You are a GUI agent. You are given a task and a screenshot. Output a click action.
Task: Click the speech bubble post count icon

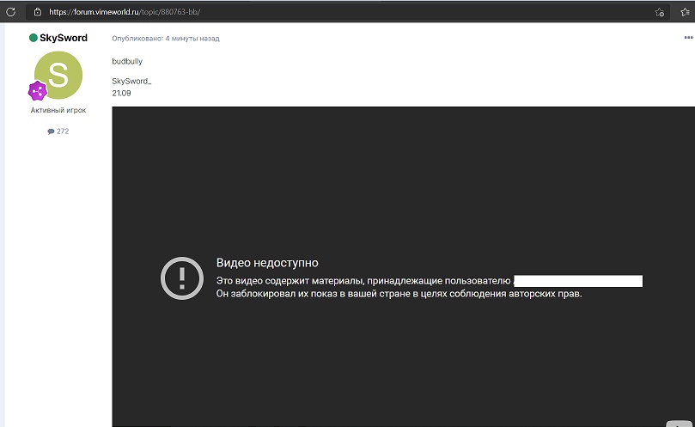coord(51,131)
